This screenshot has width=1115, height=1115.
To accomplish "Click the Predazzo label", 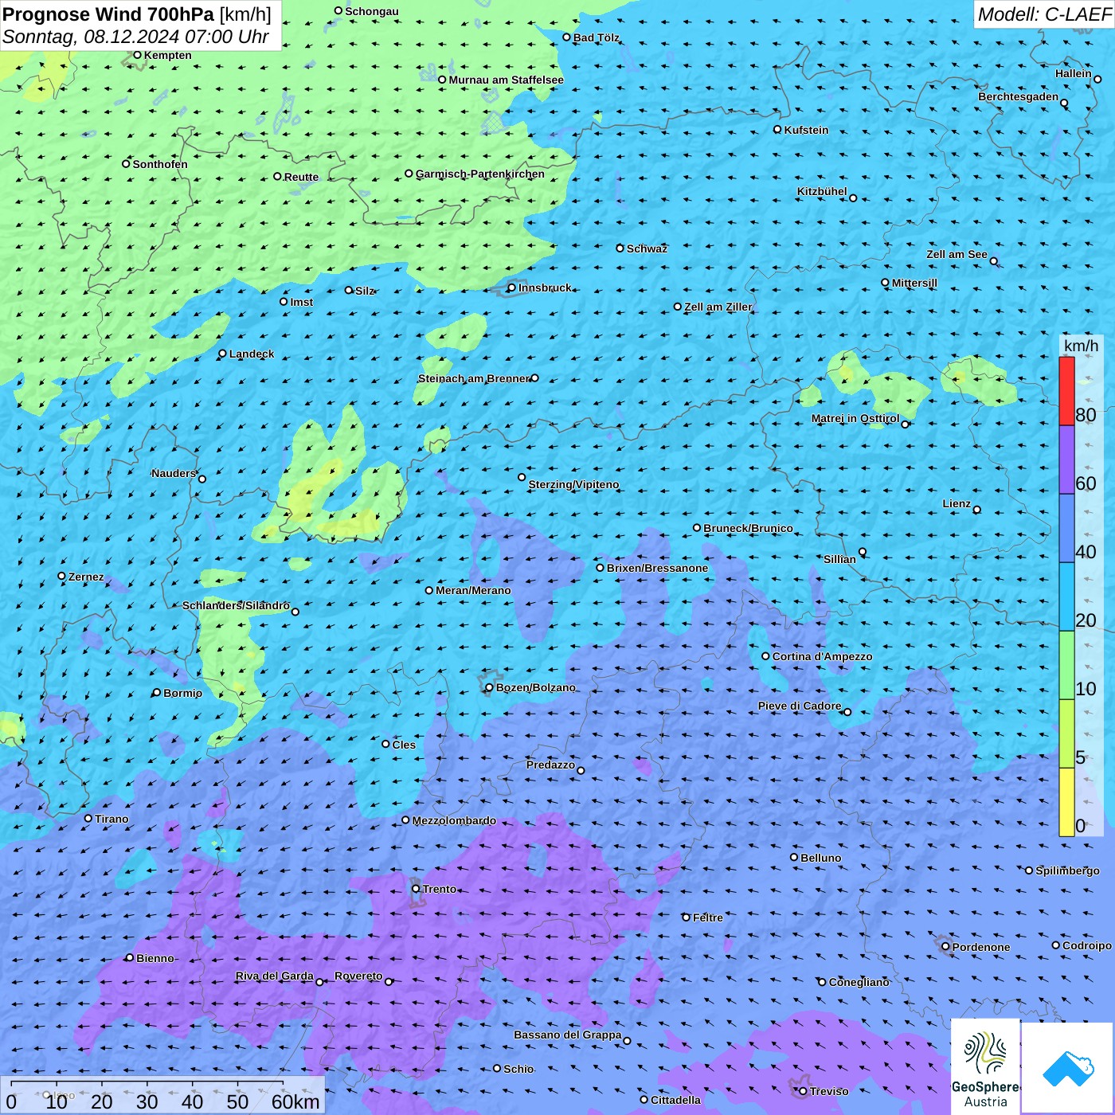I will [550, 765].
